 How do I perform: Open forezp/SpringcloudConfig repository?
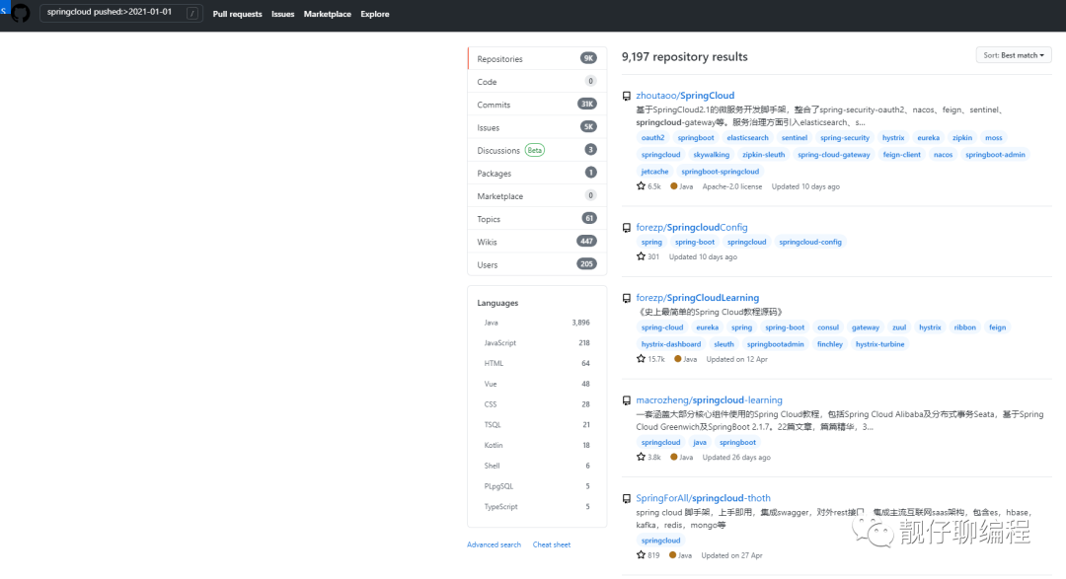(691, 227)
